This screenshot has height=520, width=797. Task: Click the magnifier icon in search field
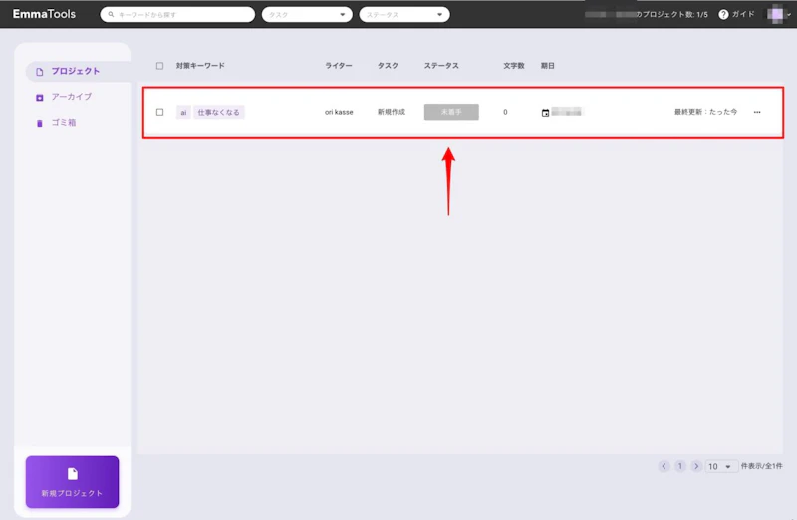[x=111, y=14]
